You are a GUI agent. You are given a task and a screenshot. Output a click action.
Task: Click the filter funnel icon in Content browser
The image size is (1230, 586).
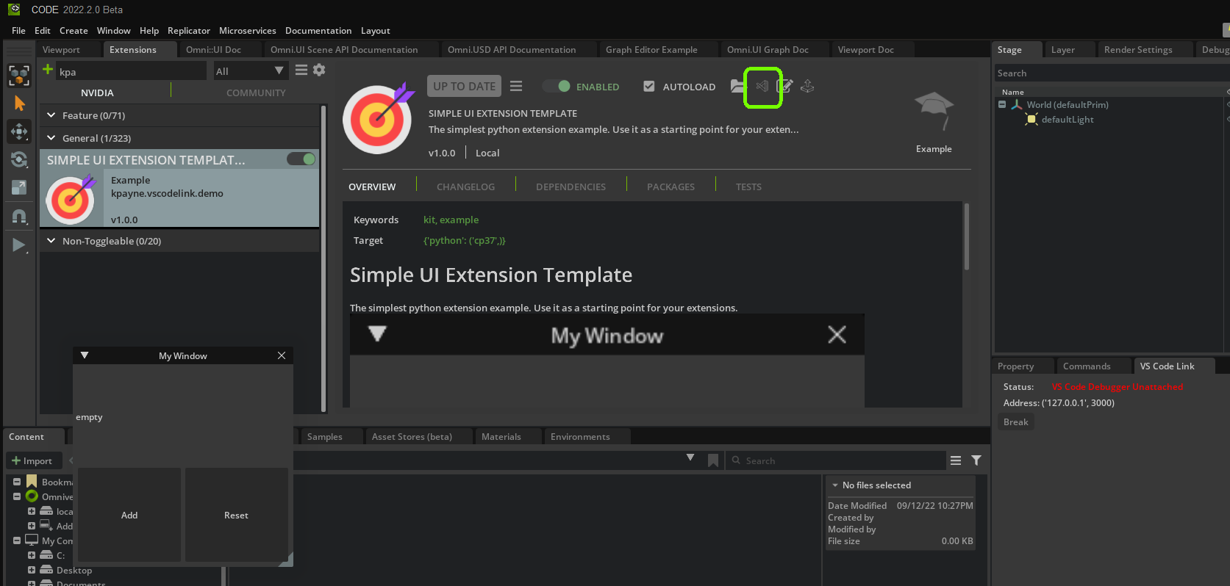coord(976,460)
